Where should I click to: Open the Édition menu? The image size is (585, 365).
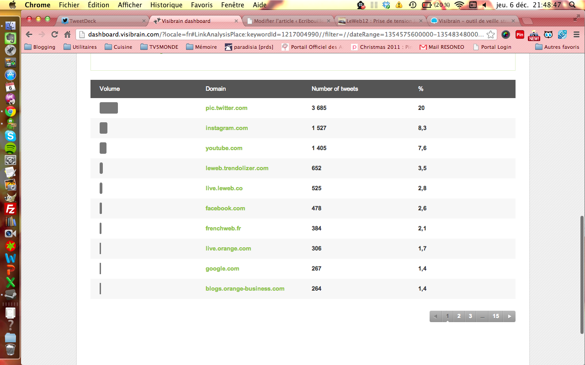(x=98, y=5)
